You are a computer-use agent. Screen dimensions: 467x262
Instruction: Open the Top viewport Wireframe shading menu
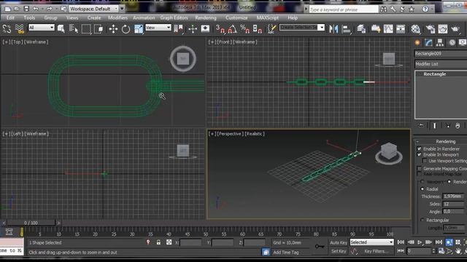[x=36, y=42]
